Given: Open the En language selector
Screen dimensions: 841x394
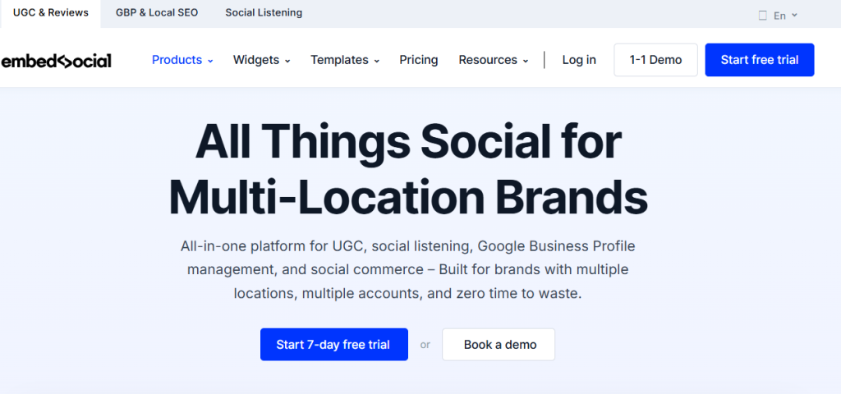Looking at the screenshot, I should coord(779,16).
